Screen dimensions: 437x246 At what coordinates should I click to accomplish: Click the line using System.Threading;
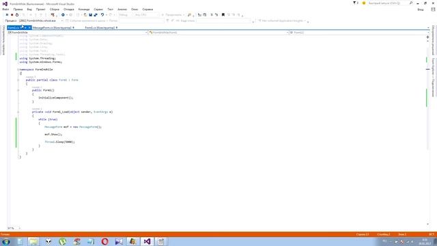pos(38,58)
